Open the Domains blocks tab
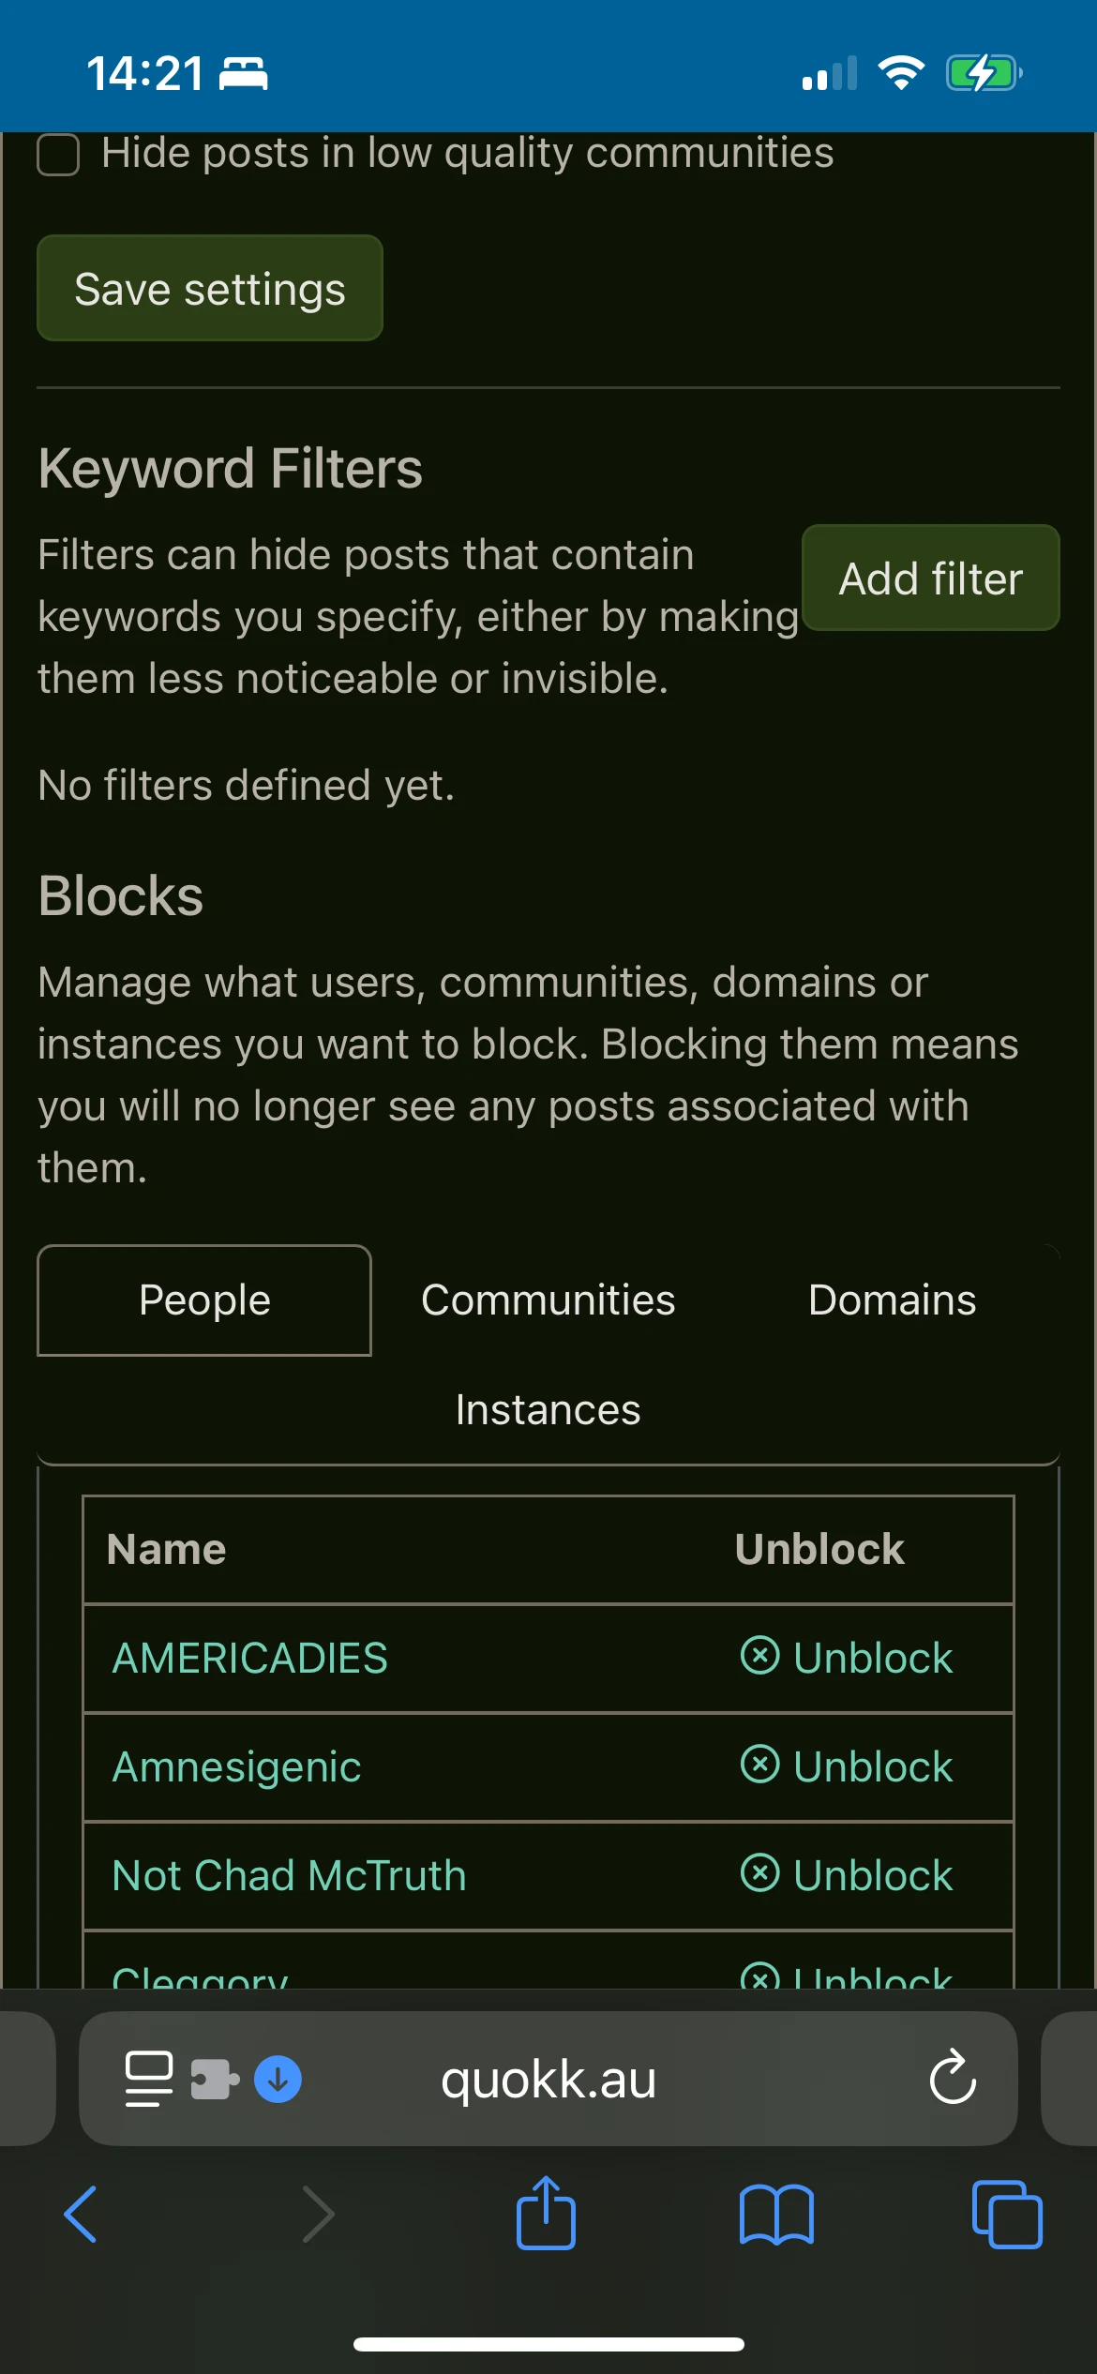Screen dimensions: 1097x2374 (x=892, y=1300)
